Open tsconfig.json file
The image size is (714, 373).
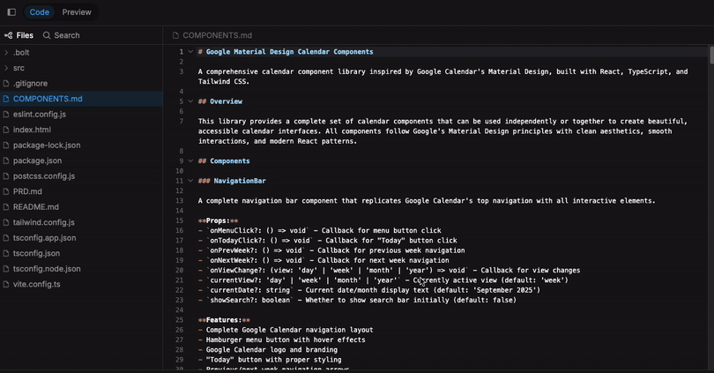36,254
